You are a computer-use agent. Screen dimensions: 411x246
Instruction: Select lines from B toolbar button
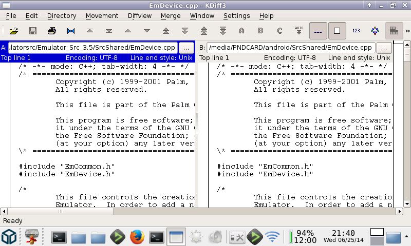pyautogui.click(x=261, y=31)
